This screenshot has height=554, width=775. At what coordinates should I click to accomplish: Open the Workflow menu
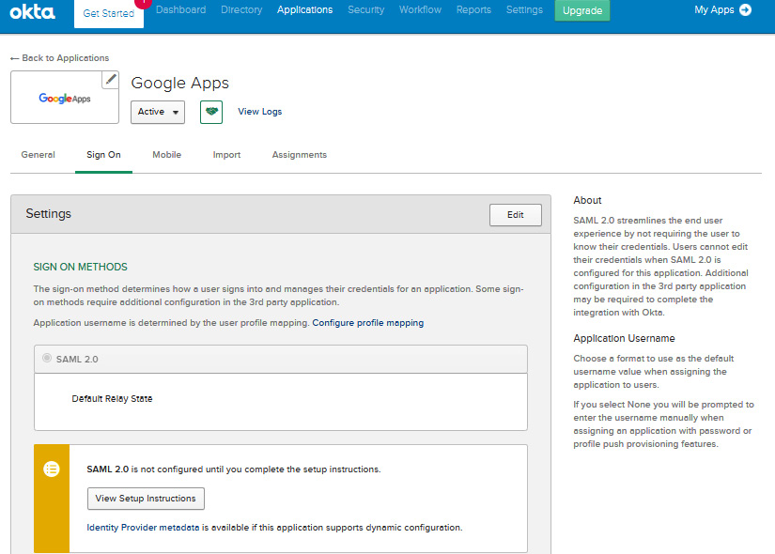click(420, 10)
